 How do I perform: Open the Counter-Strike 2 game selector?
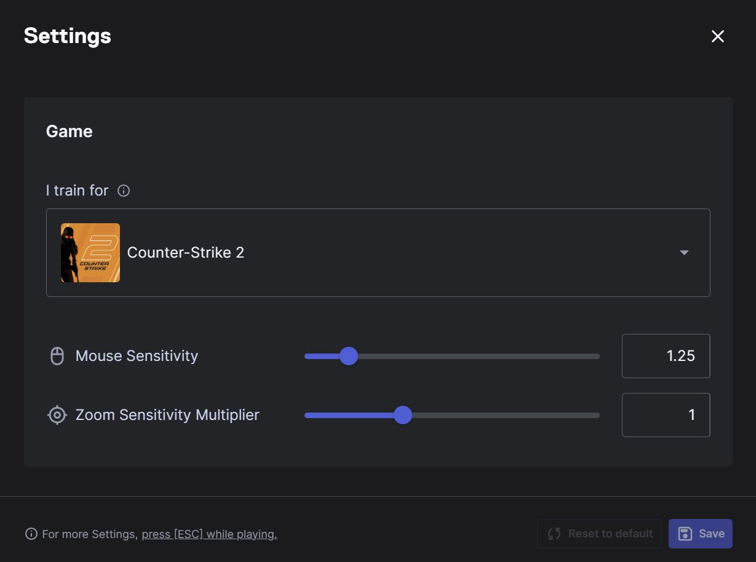coord(378,253)
